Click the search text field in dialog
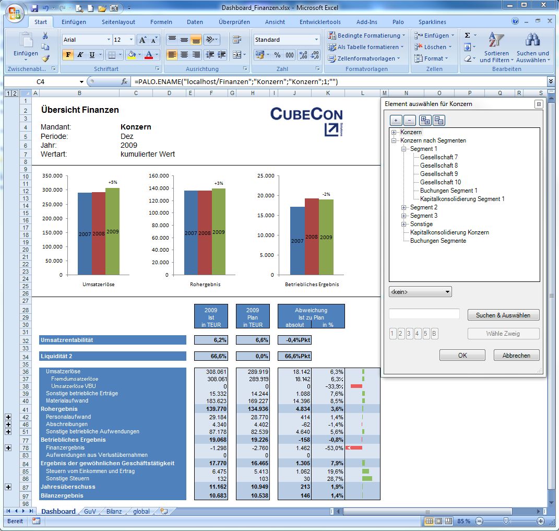Viewport: 559px width, 531px height. 424,314
